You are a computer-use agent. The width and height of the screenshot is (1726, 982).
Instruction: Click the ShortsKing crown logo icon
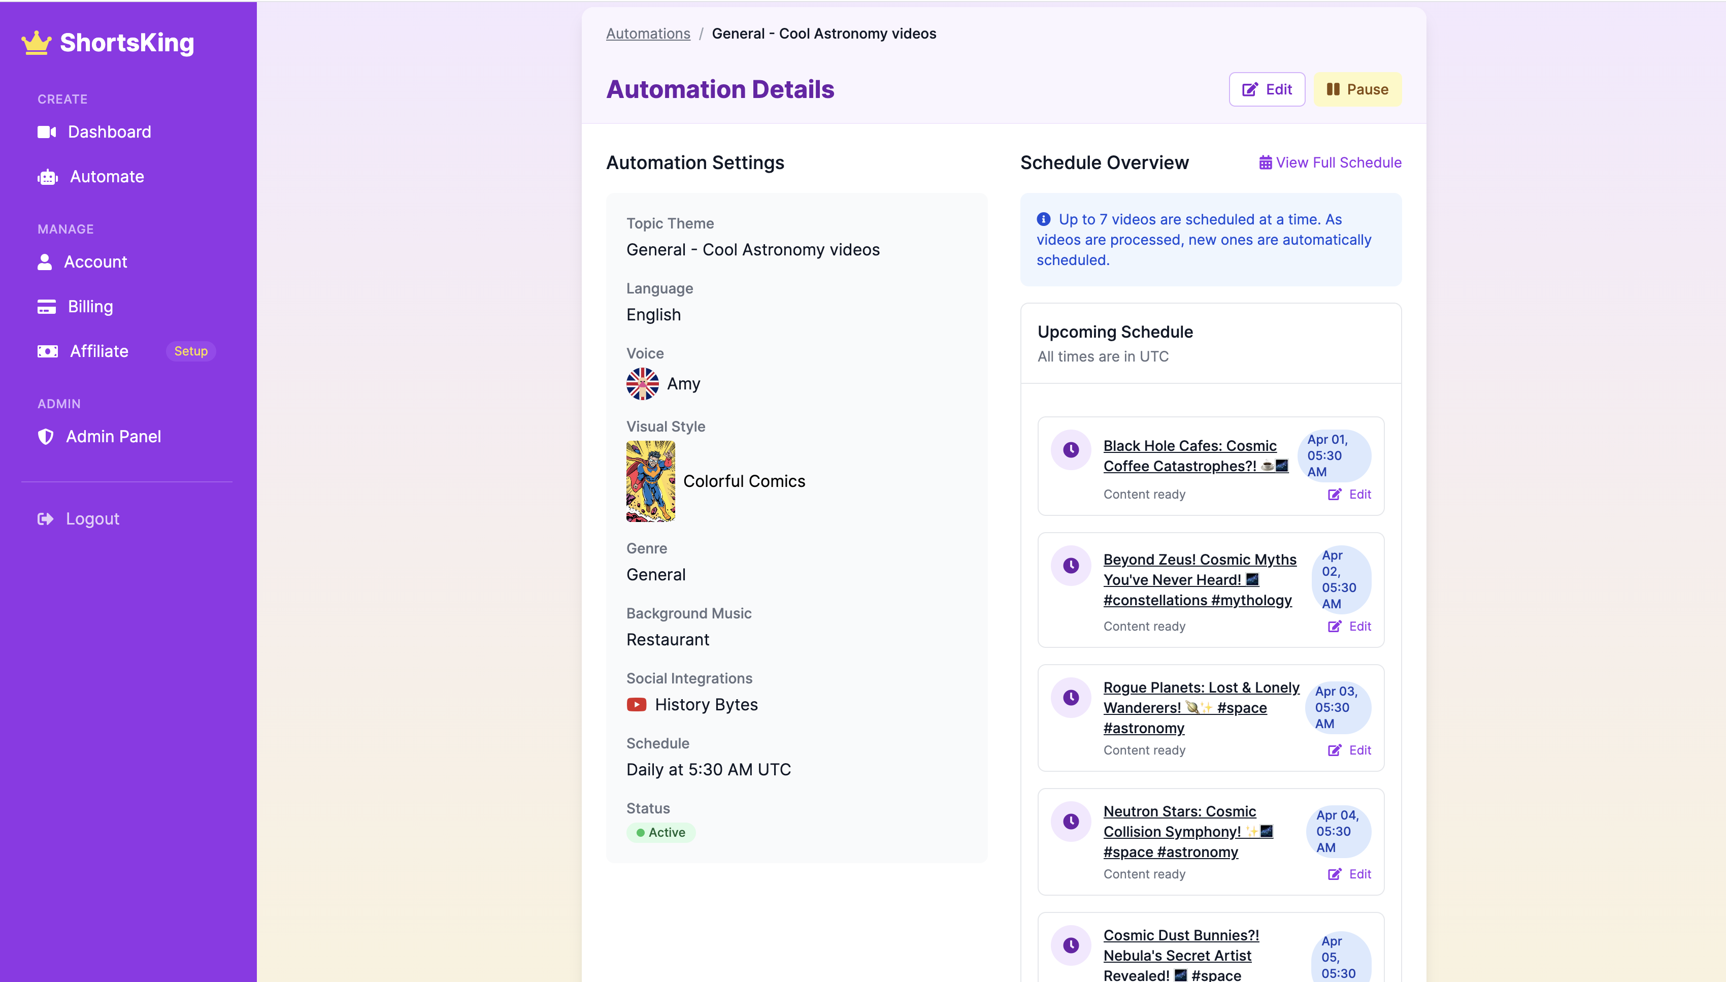pyautogui.click(x=37, y=43)
